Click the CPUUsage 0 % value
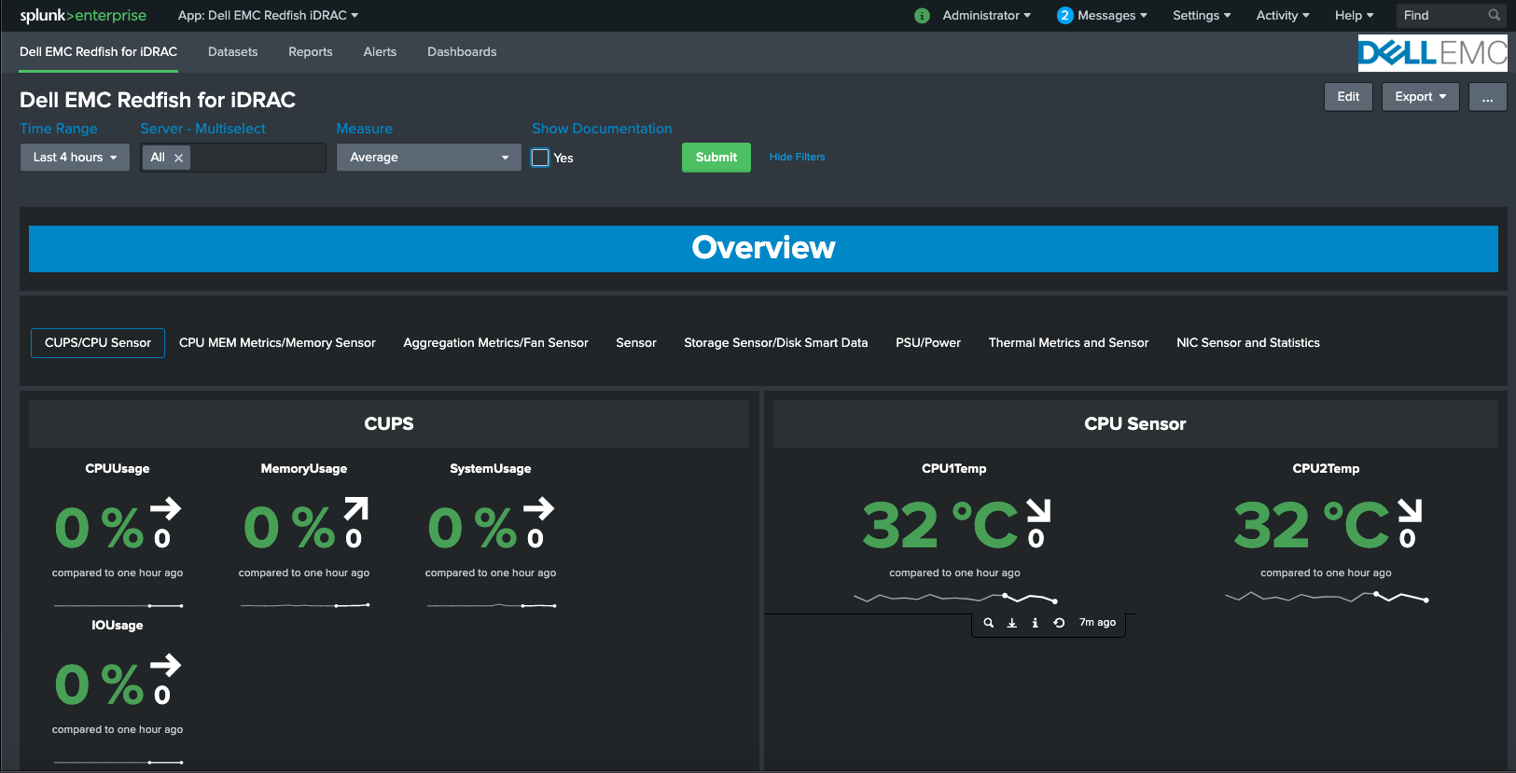Image resolution: width=1516 pixels, height=773 pixels. pyautogui.click(x=99, y=528)
